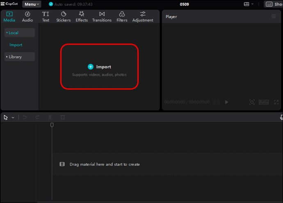Open the Filters panel icon
This screenshot has width=283, height=203.
[122, 14]
